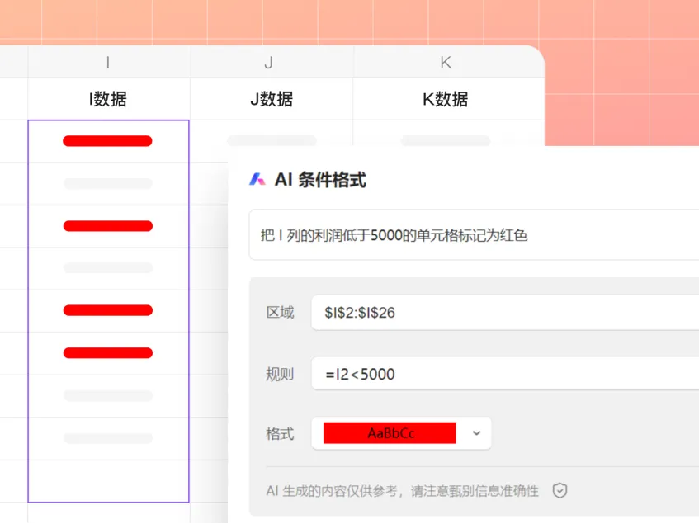
Task: Click the AI 条件格式 panel title
Action: [320, 180]
